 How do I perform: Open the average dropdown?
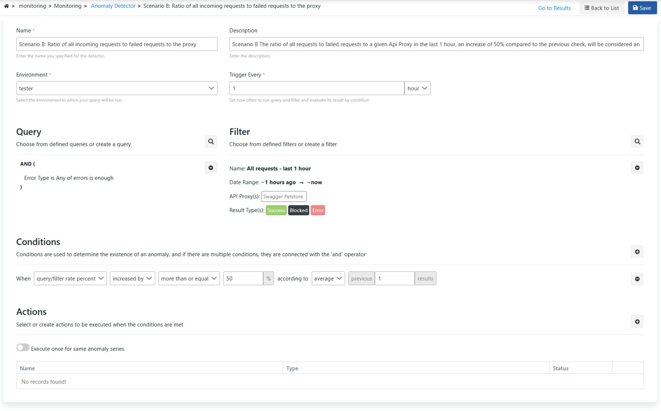coord(328,278)
